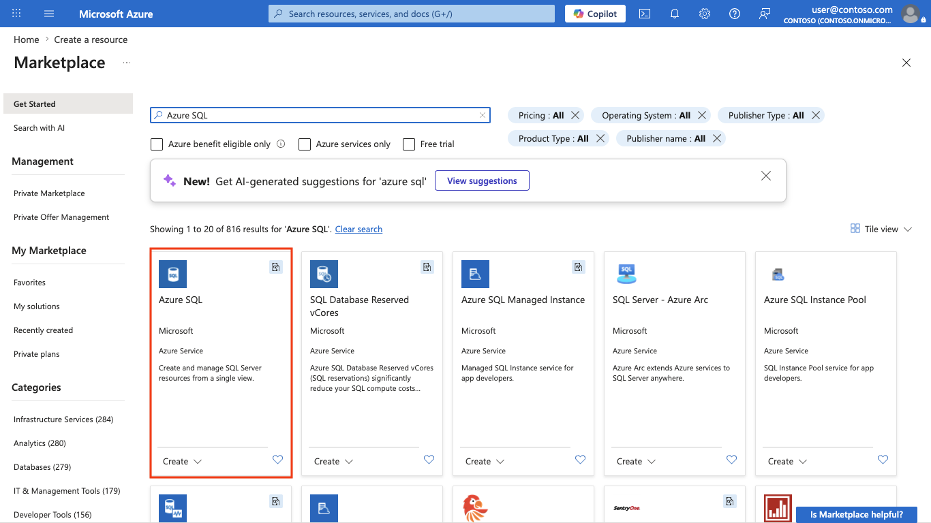Screen dimensions: 931x523
Task: Click the Azure SQL product logo
Action: pos(172,274)
